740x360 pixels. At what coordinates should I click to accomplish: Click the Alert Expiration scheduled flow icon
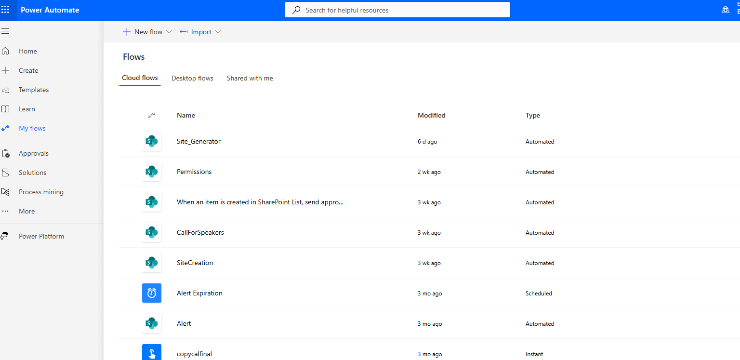152,293
